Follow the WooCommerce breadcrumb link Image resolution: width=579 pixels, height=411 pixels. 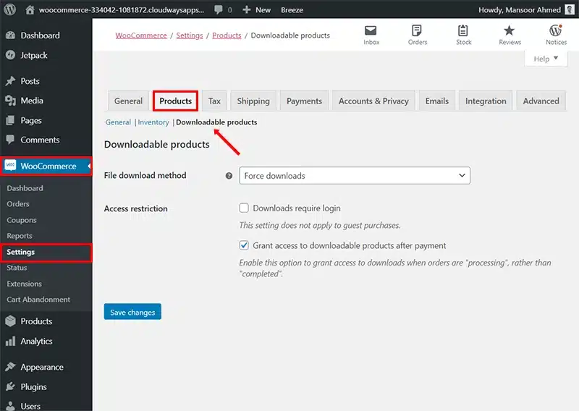coord(141,35)
